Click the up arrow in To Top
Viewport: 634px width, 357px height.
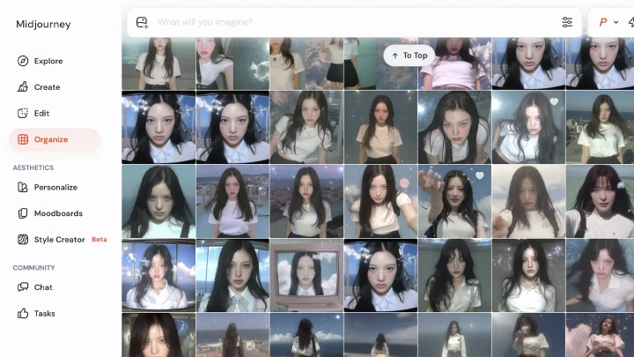click(x=395, y=56)
